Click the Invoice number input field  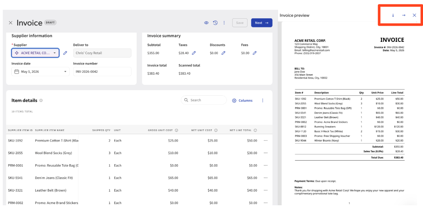coord(102,72)
